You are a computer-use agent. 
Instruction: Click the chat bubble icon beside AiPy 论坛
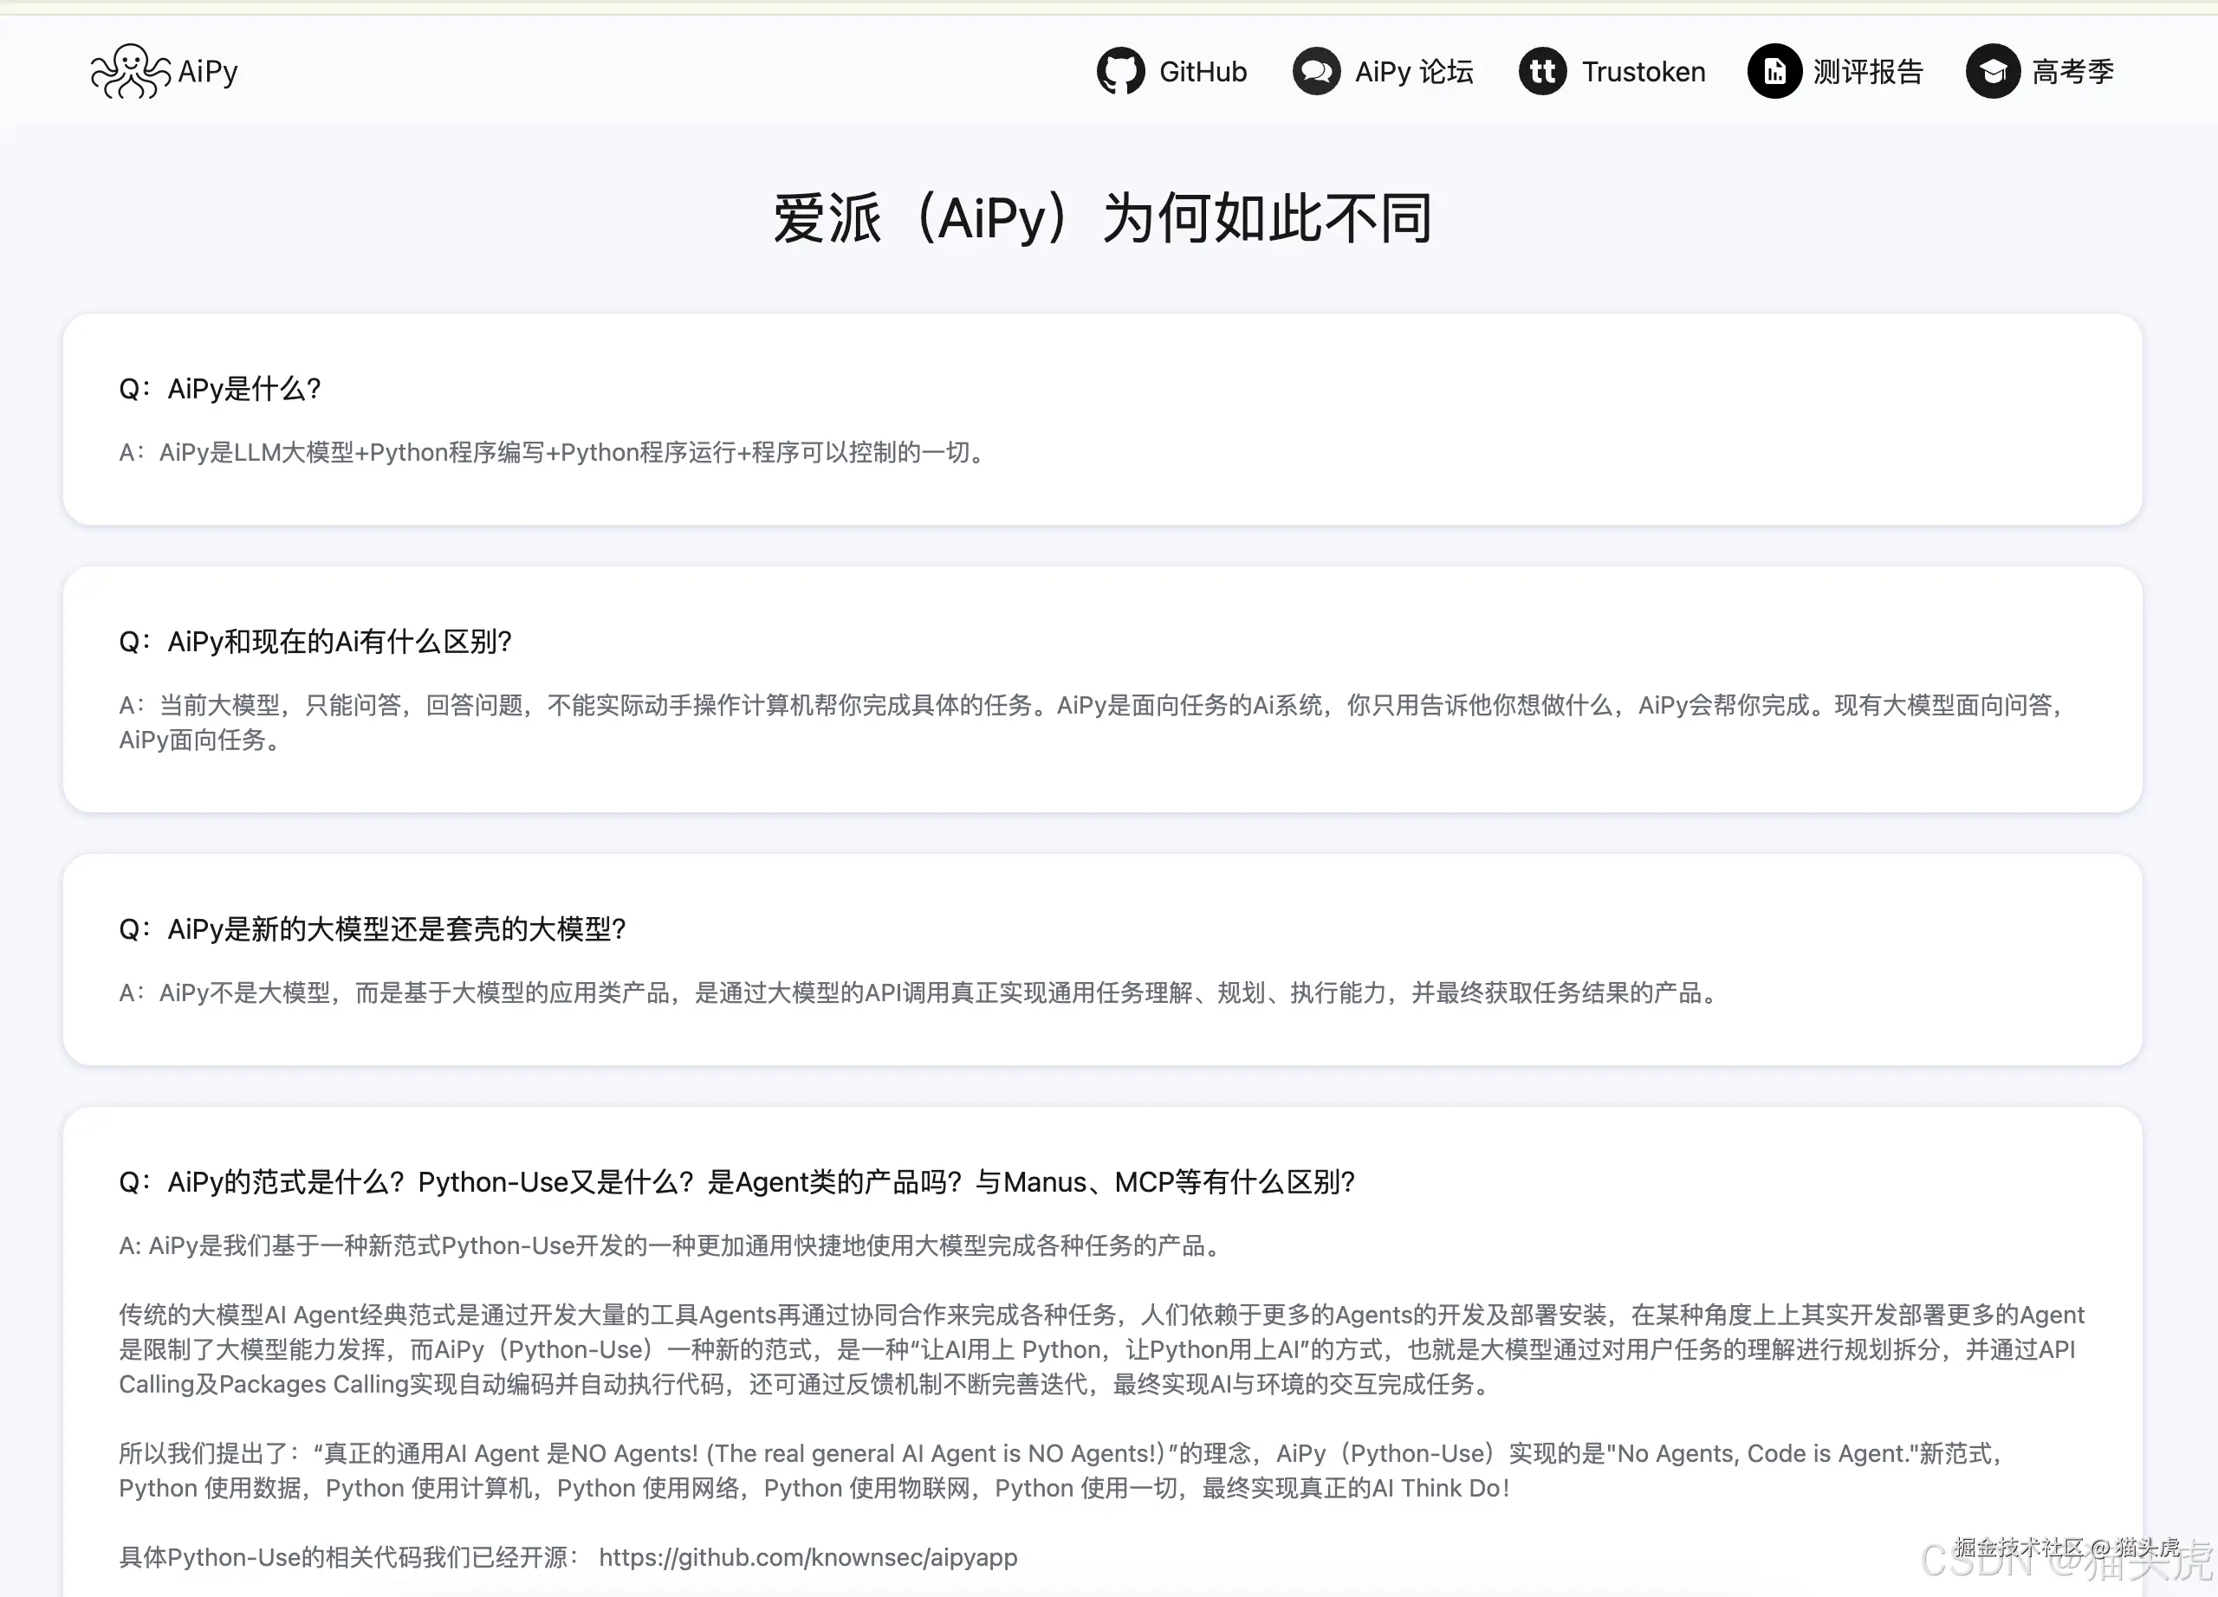(1315, 70)
